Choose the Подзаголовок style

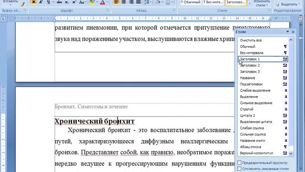[x=263, y=84]
